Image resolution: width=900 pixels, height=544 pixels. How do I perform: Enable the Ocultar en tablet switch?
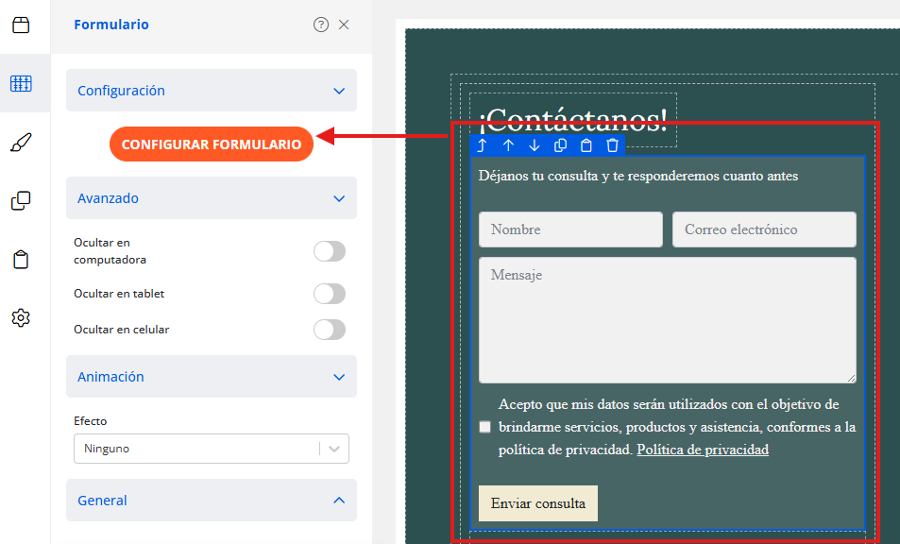pyautogui.click(x=330, y=294)
